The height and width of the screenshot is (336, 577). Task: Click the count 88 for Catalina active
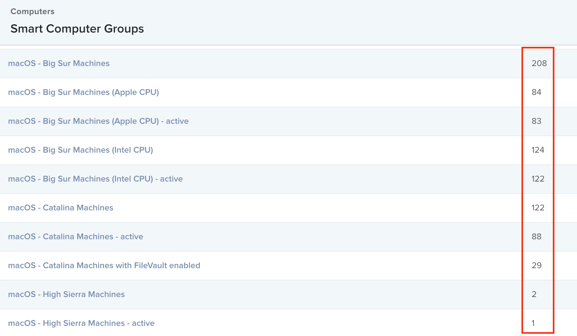pyautogui.click(x=536, y=236)
